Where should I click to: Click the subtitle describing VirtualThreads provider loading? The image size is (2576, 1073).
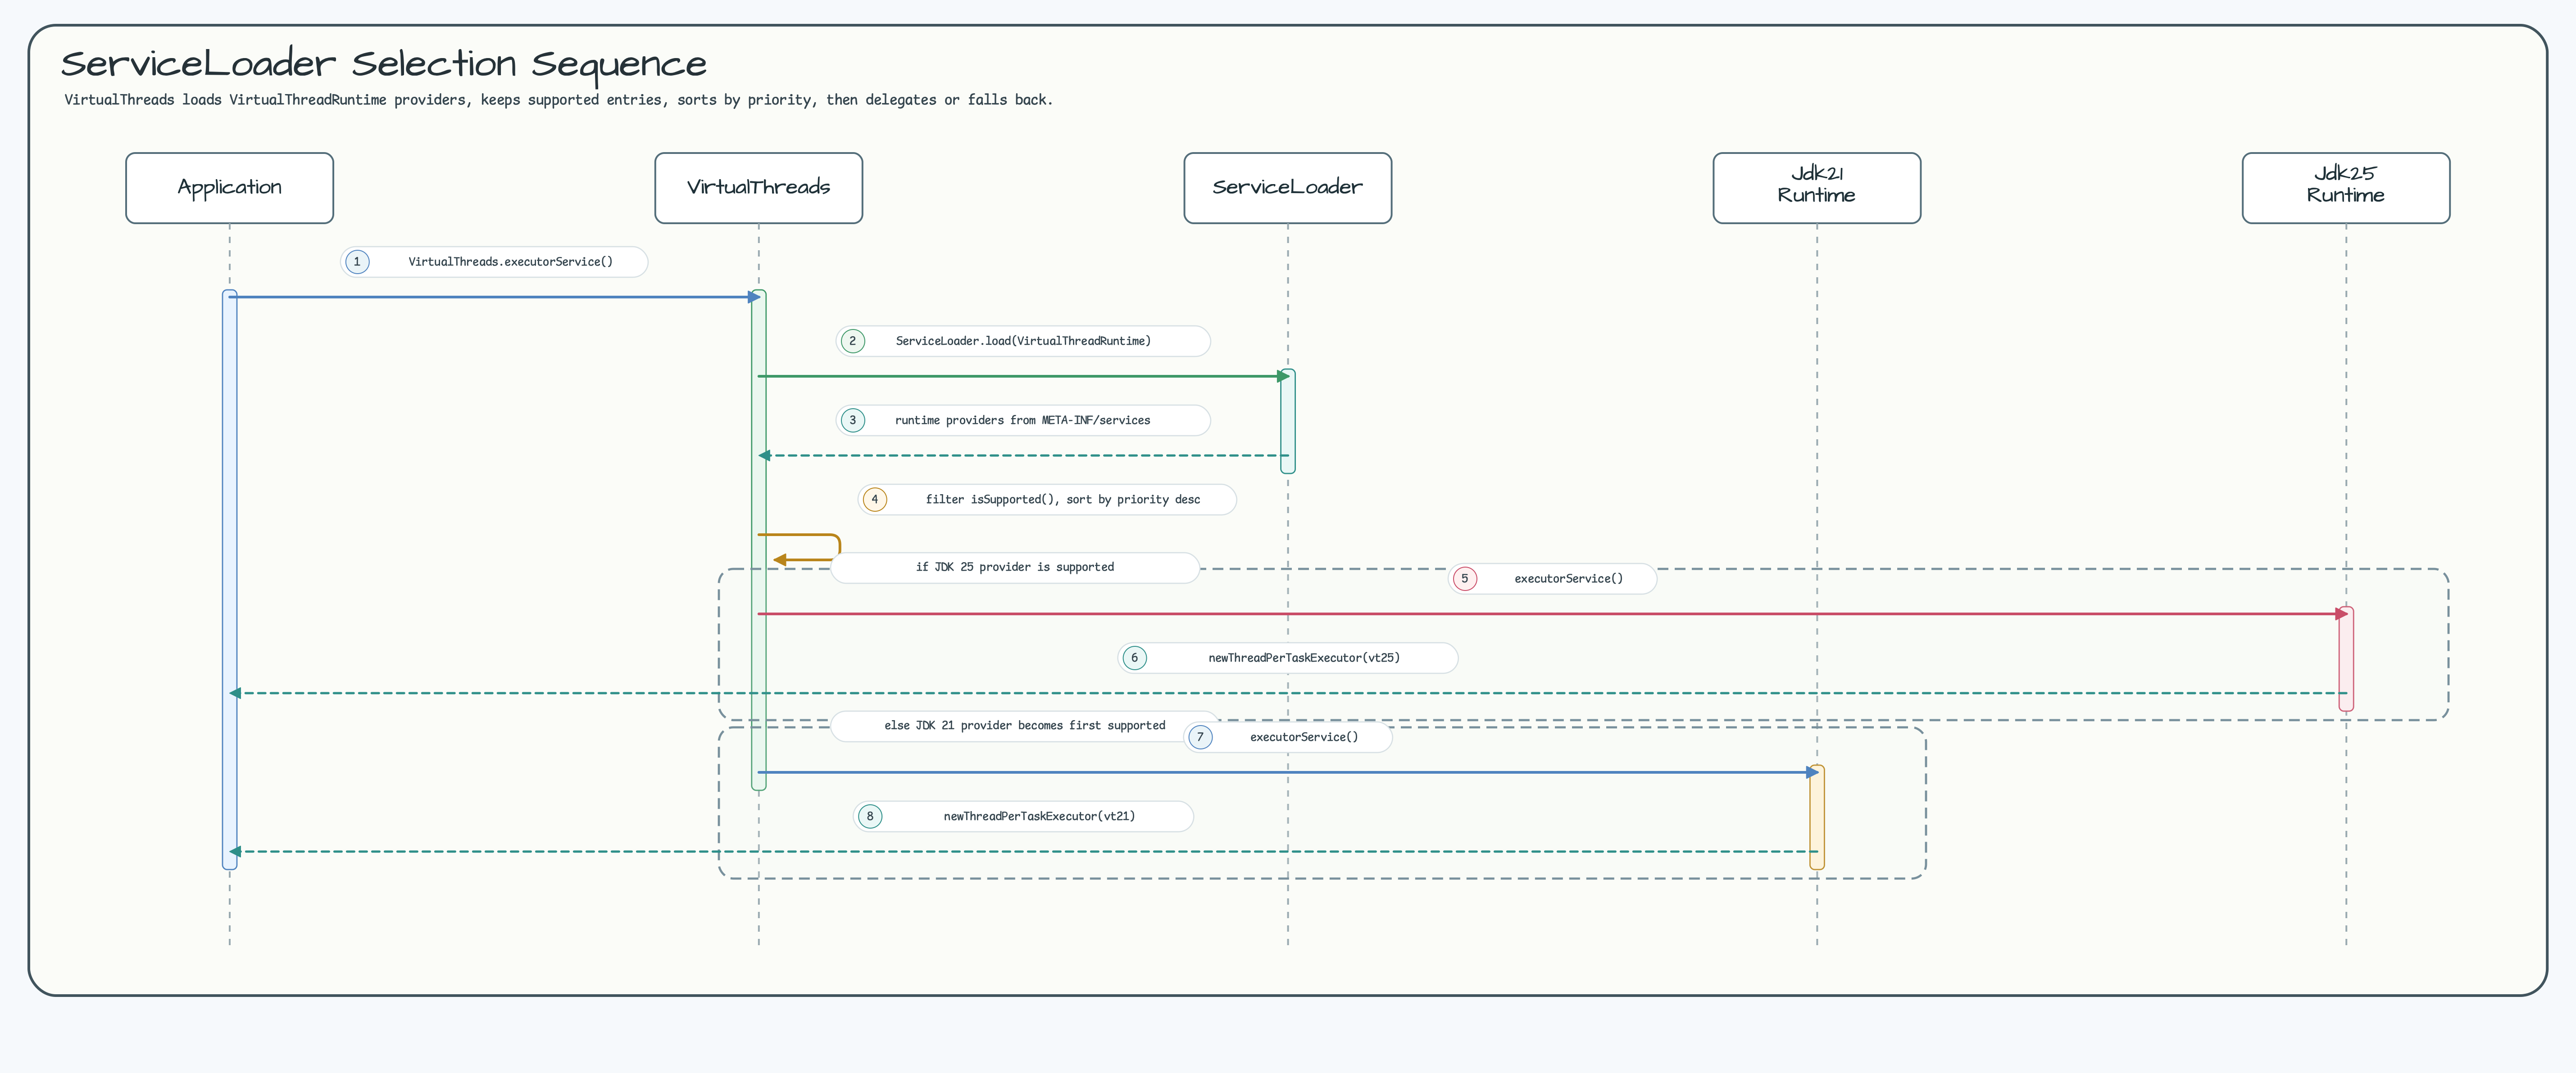558,100
